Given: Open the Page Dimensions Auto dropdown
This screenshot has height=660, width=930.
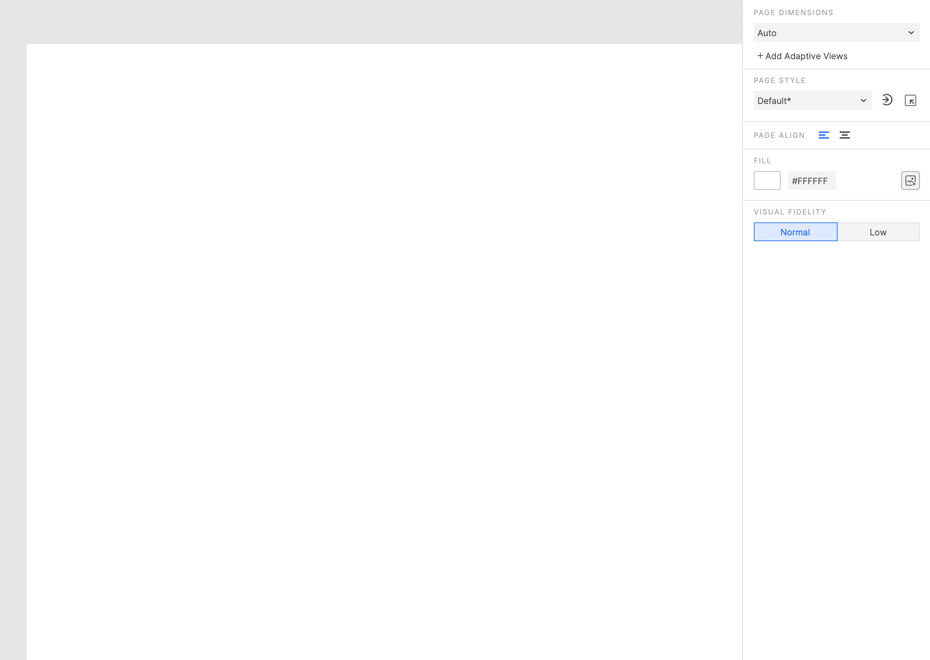Looking at the screenshot, I should pyautogui.click(x=836, y=32).
